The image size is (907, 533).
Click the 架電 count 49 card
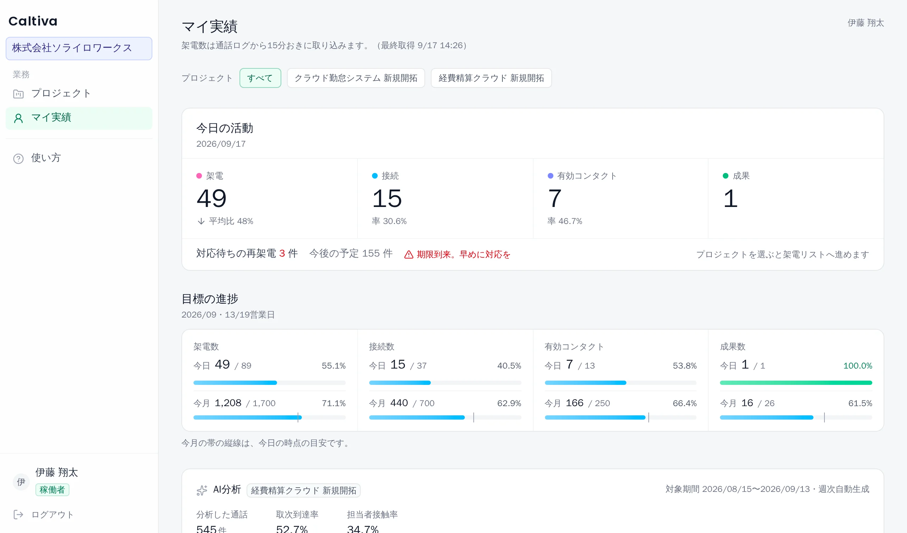click(270, 198)
